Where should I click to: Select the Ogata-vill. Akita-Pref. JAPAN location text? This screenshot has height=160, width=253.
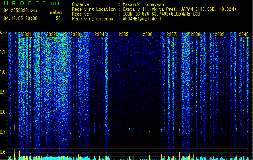tap(179, 9)
